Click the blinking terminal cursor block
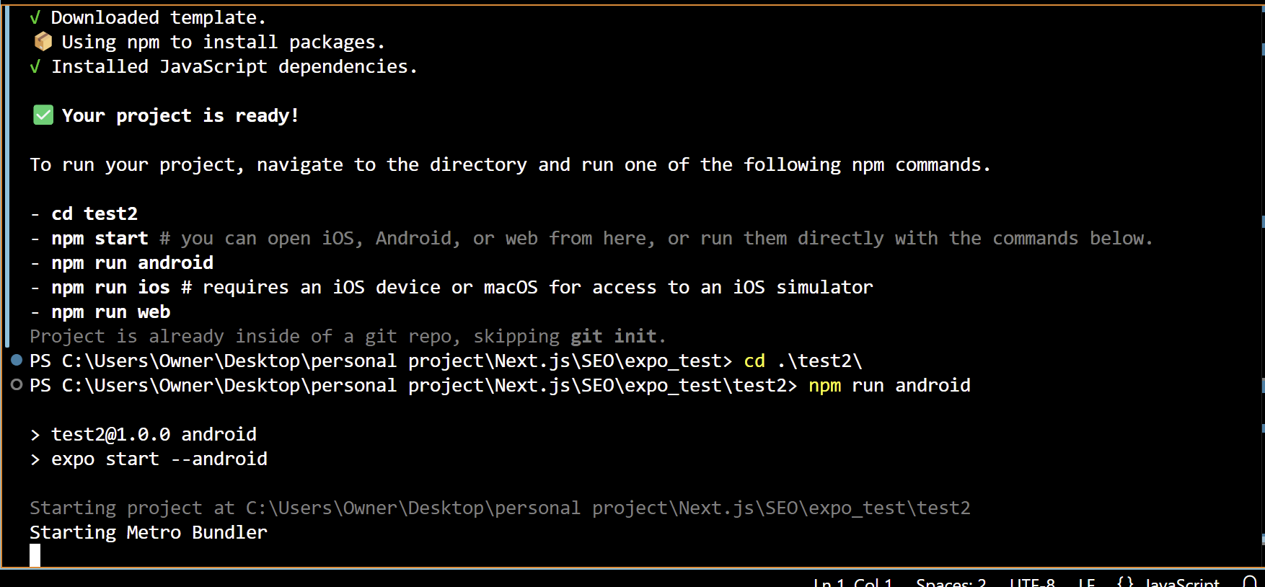This screenshot has height=587, width=1265. click(x=35, y=555)
